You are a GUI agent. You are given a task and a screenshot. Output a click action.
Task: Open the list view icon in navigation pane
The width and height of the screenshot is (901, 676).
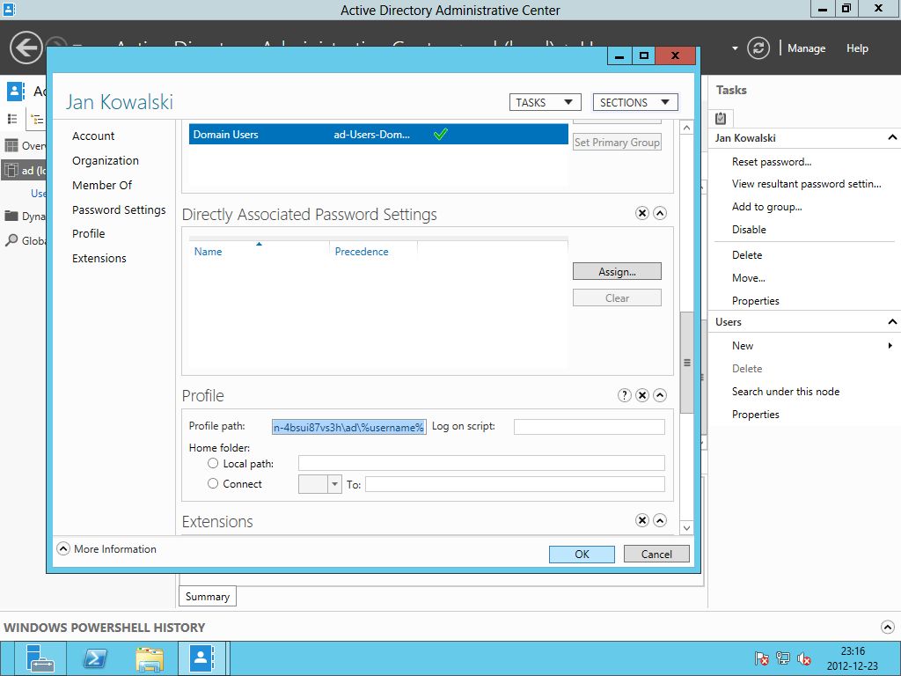[12, 119]
